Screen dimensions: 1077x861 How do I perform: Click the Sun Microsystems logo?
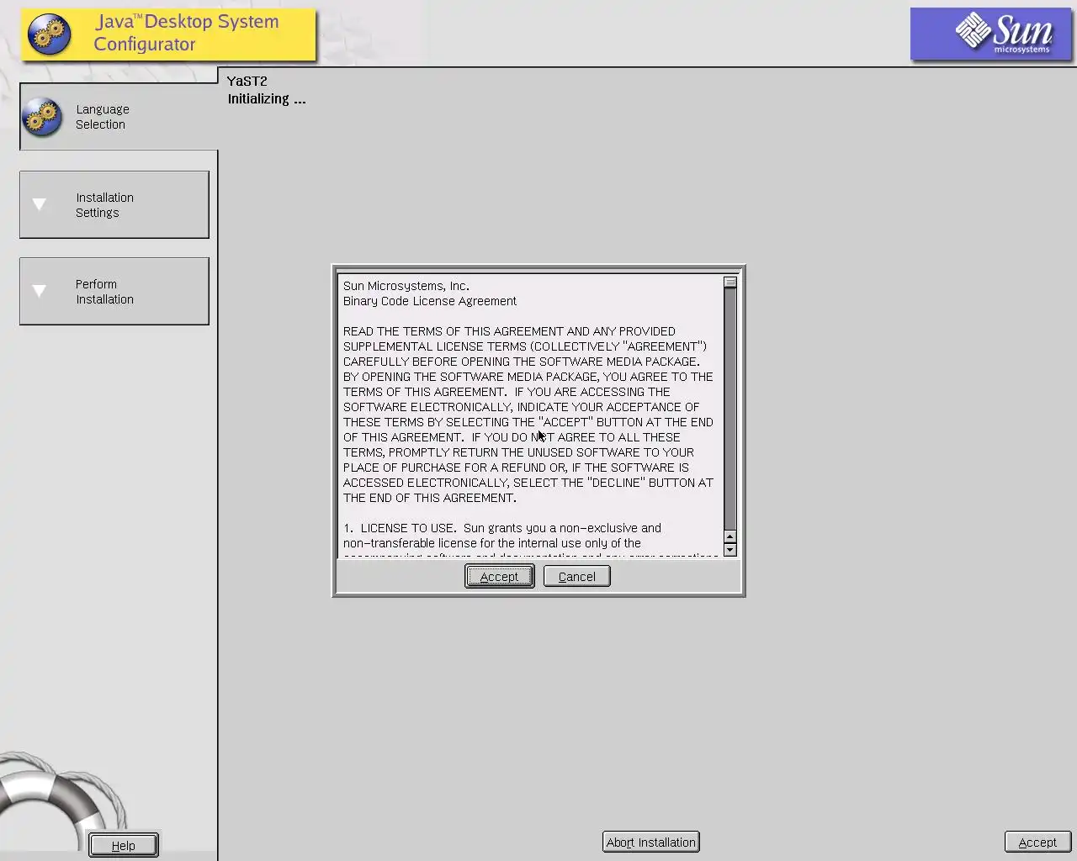click(x=991, y=34)
